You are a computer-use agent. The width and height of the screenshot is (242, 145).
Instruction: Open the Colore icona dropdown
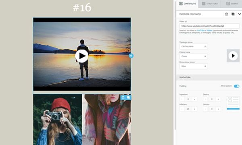pos(194,56)
